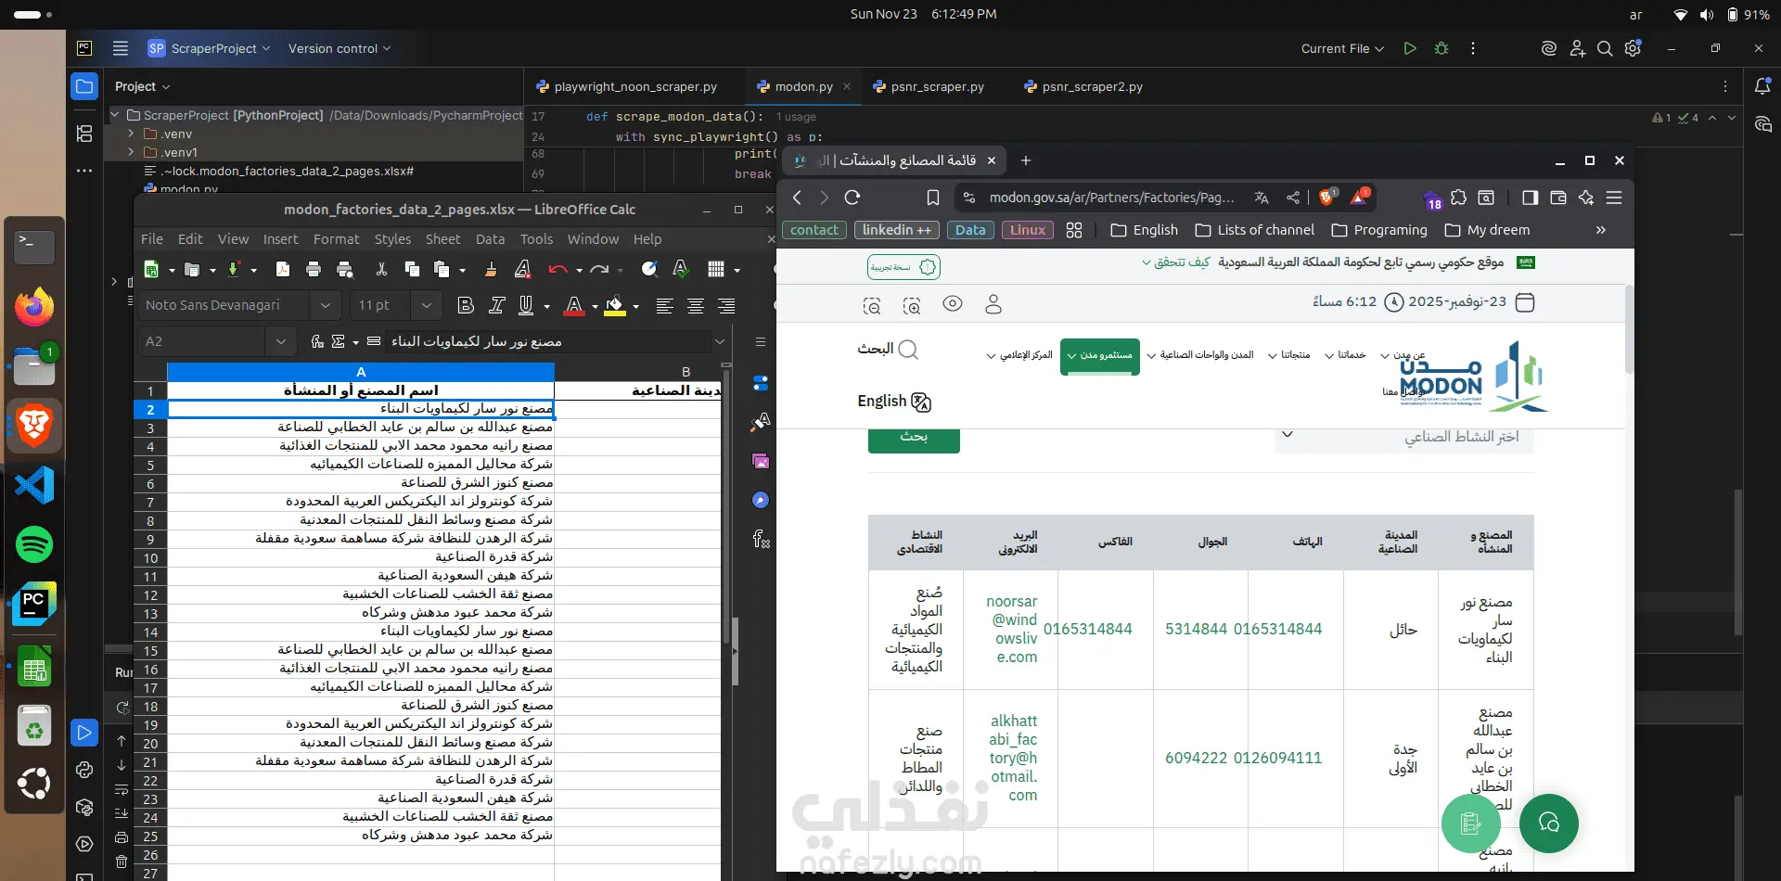Switch to psnr_scraper2.py editor tab

1083,86
